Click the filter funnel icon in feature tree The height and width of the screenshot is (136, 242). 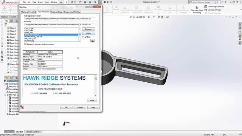(x=6, y=25)
